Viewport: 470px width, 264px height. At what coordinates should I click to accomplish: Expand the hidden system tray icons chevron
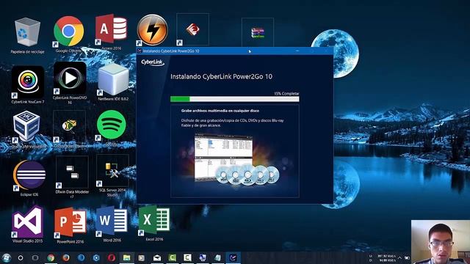coord(399,257)
